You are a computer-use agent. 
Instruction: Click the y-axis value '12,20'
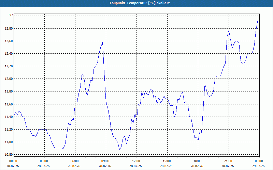pyautogui.click(x=9, y=66)
